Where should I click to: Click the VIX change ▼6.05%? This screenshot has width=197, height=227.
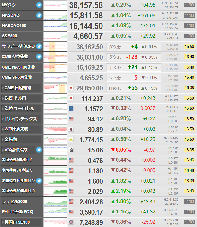[121, 150]
